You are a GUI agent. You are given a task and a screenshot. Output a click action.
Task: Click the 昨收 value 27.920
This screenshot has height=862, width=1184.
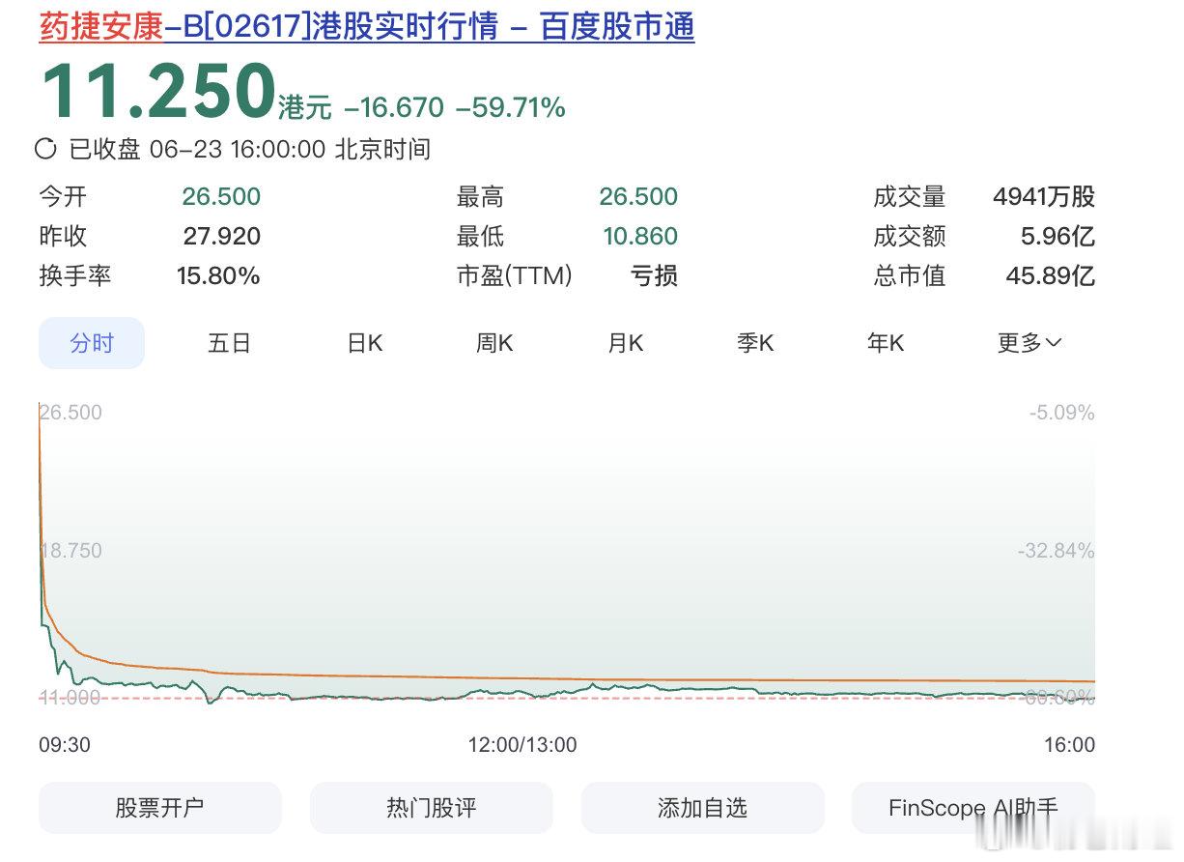click(x=221, y=237)
